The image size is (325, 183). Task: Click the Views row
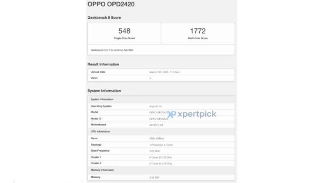point(161,78)
